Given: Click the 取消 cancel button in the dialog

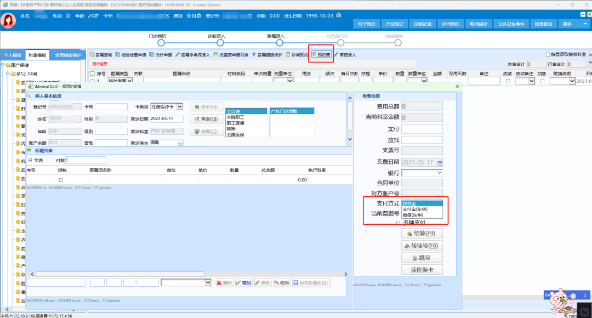Looking at the screenshot, I should [282, 282].
